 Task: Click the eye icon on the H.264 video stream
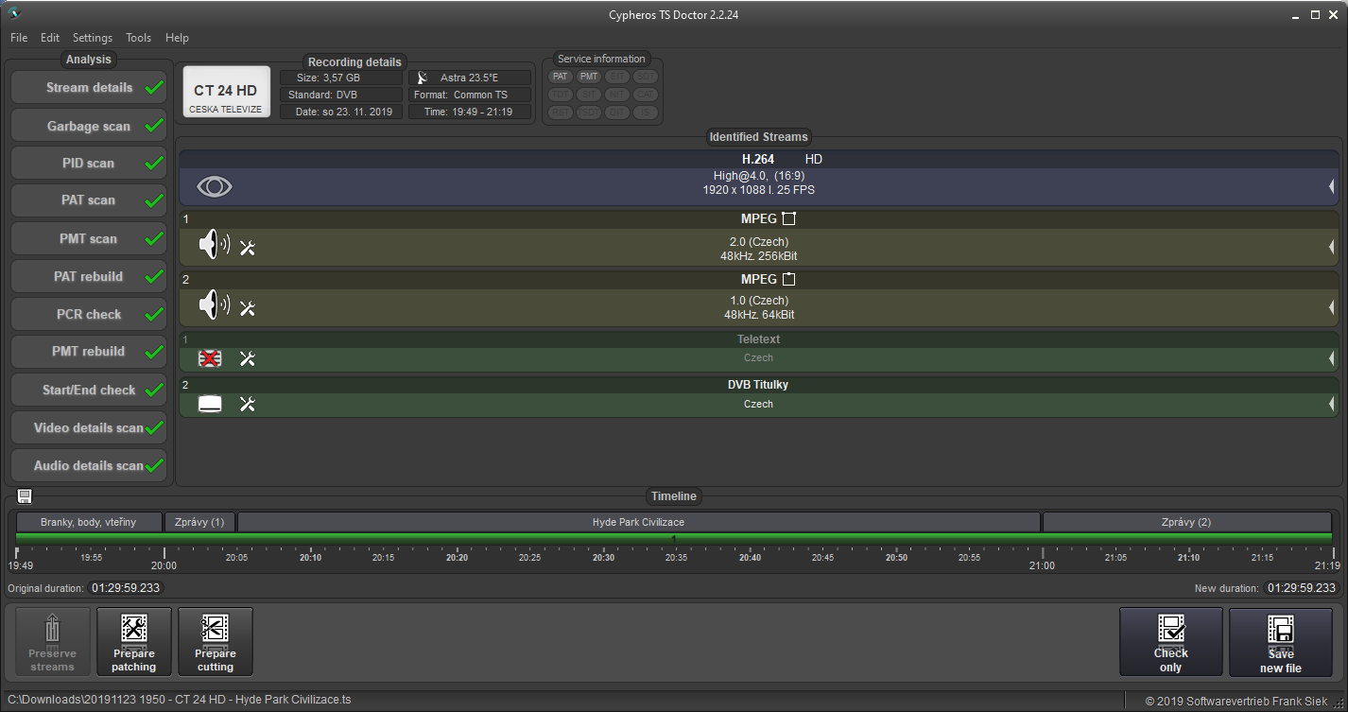215,186
